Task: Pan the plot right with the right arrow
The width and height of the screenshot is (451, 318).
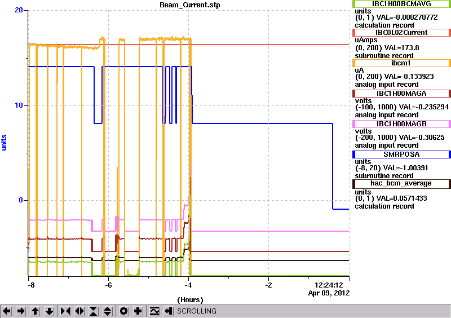Action: (x=21, y=311)
